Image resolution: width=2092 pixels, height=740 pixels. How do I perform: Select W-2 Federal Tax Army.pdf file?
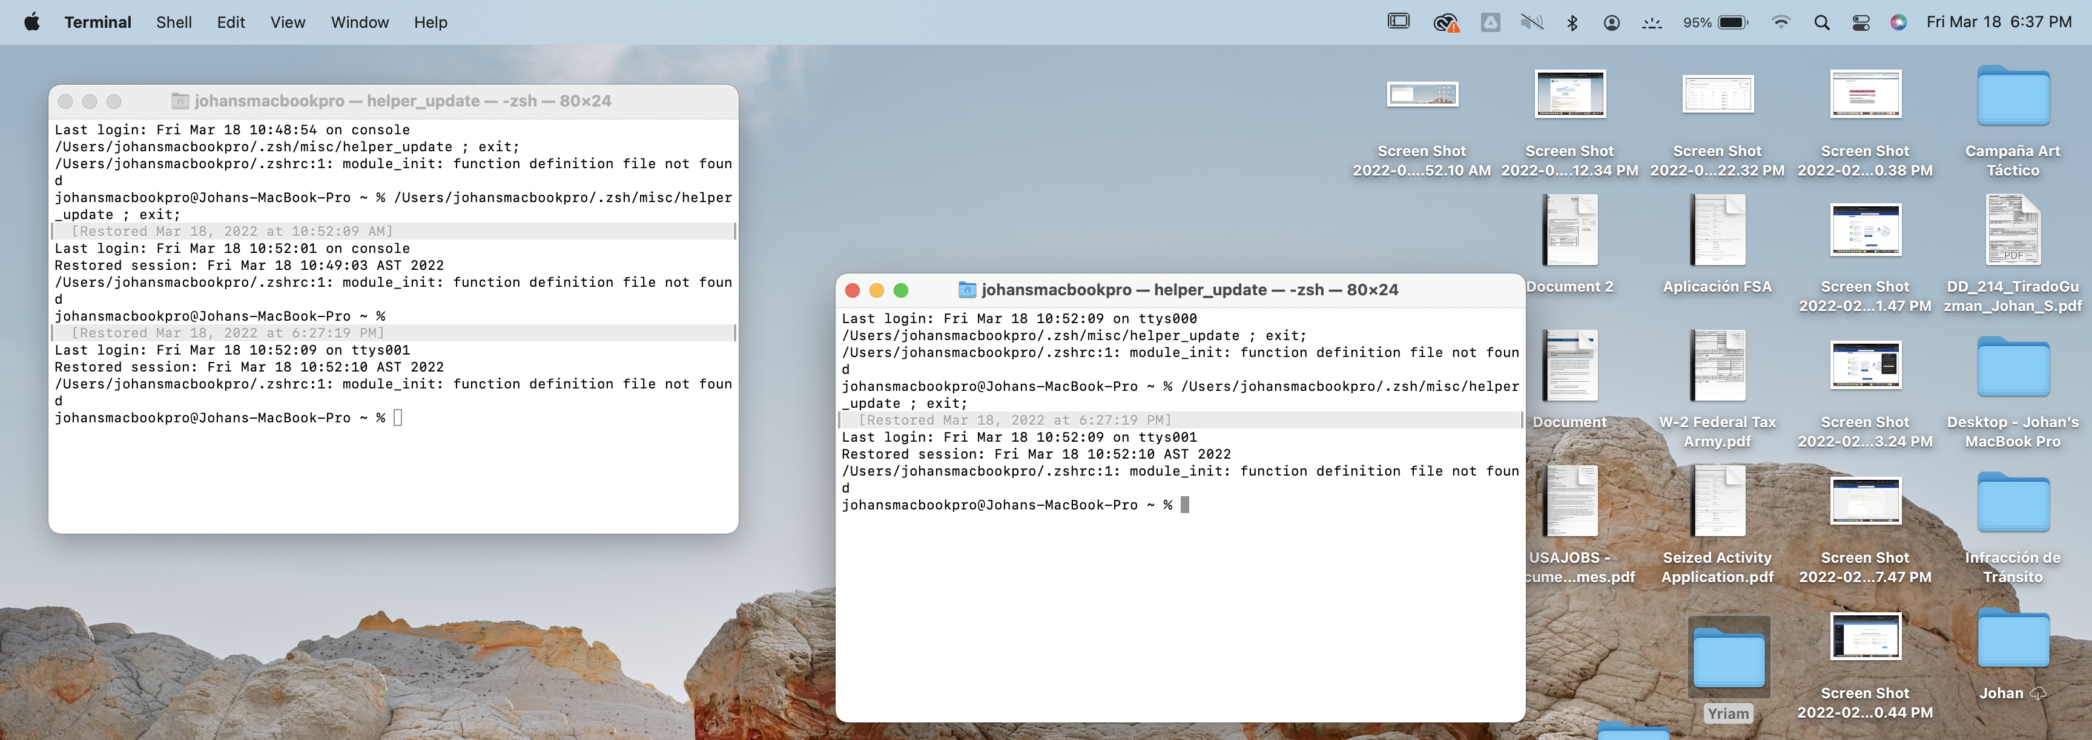(1717, 367)
